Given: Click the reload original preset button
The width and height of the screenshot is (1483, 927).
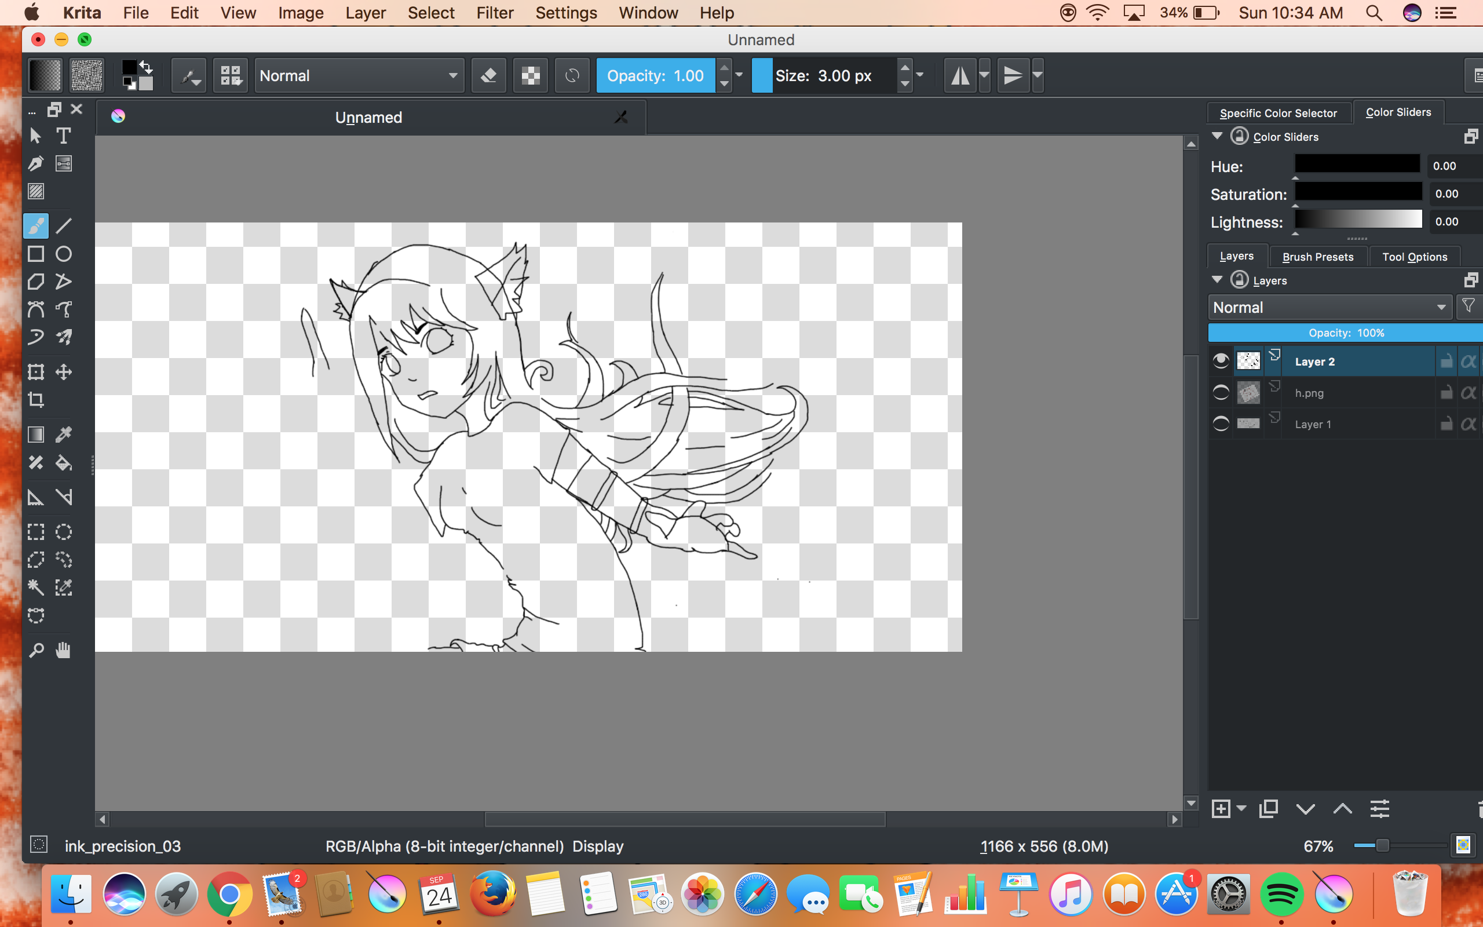Looking at the screenshot, I should 572,76.
